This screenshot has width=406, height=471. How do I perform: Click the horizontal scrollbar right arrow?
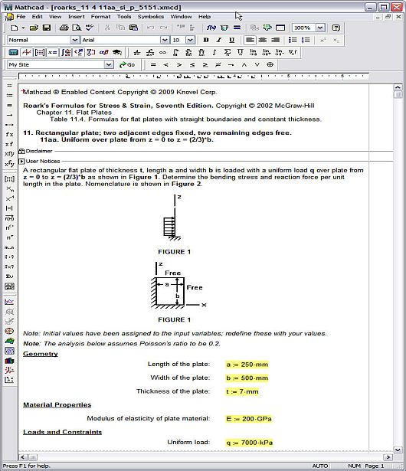(x=388, y=457)
